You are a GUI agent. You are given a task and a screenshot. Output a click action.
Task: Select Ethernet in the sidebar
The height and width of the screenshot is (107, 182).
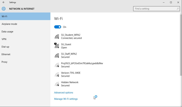(25, 54)
